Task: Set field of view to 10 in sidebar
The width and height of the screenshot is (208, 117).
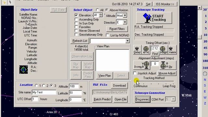Action: point(205,35)
